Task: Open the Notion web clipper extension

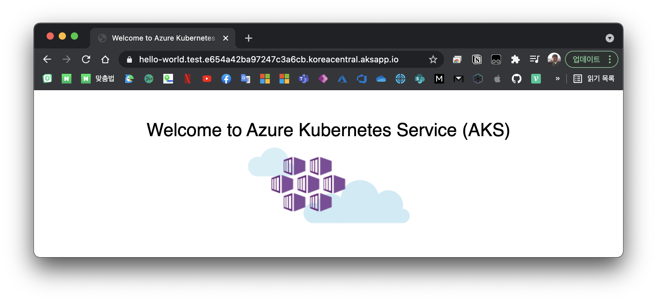Action: [x=477, y=59]
